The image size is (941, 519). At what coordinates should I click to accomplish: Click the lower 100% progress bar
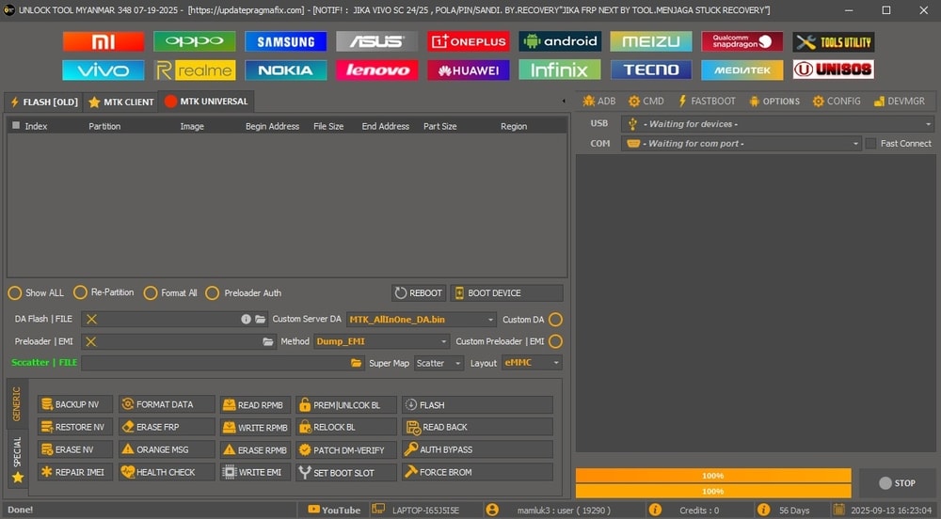click(713, 491)
